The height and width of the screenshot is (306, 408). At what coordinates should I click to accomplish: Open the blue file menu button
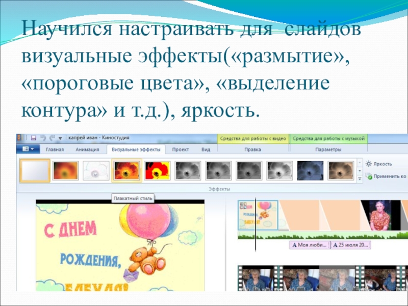[x=28, y=149]
